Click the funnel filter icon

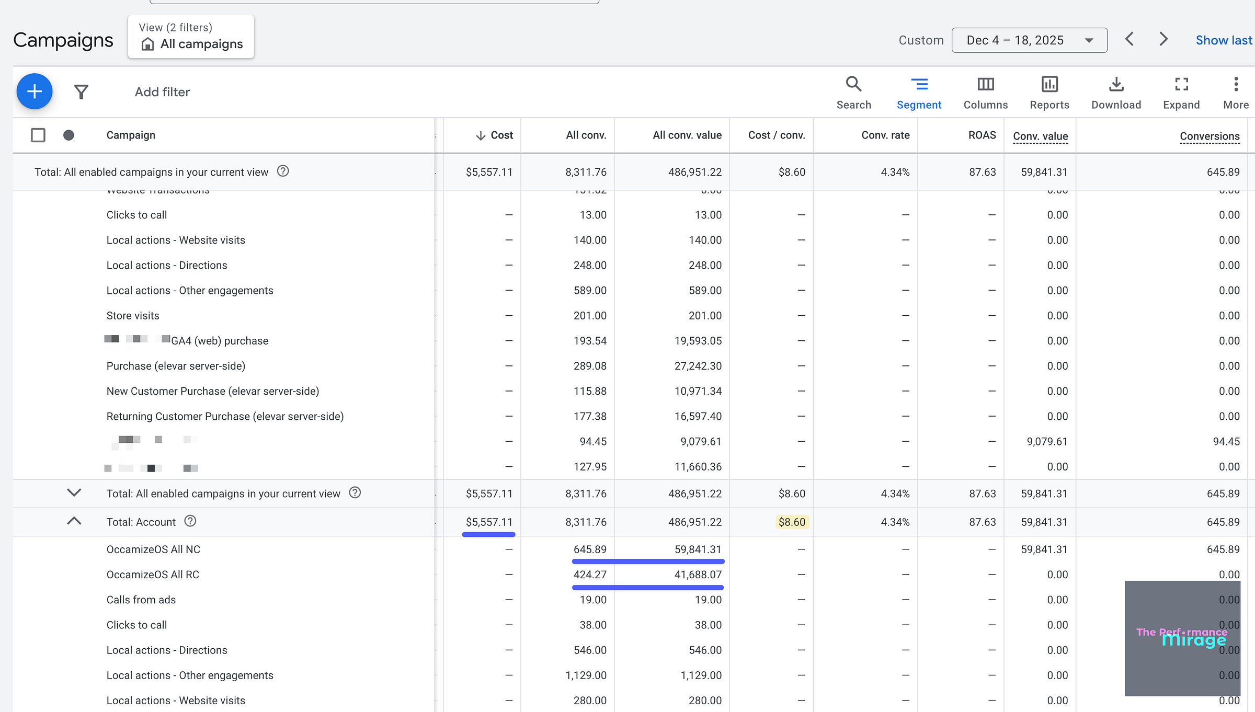coord(81,92)
